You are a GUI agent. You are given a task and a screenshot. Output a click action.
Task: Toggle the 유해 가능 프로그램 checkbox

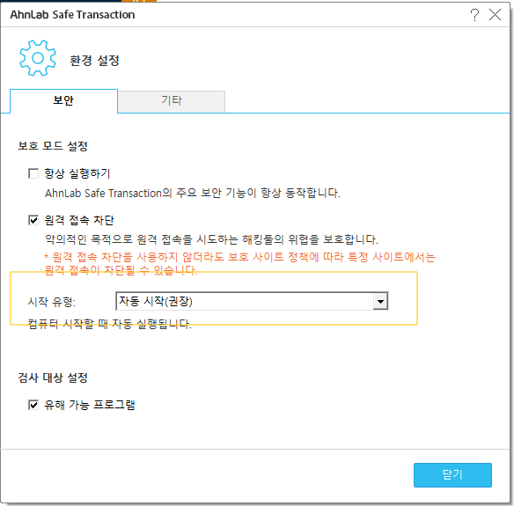click(x=33, y=405)
